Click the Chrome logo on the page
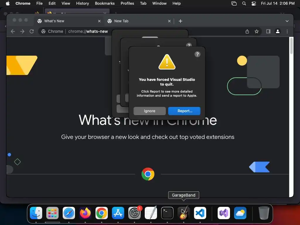300x225 pixels. click(148, 174)
